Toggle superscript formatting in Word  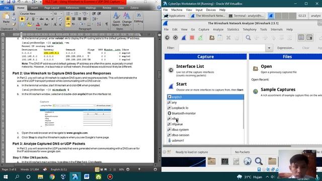52,19
